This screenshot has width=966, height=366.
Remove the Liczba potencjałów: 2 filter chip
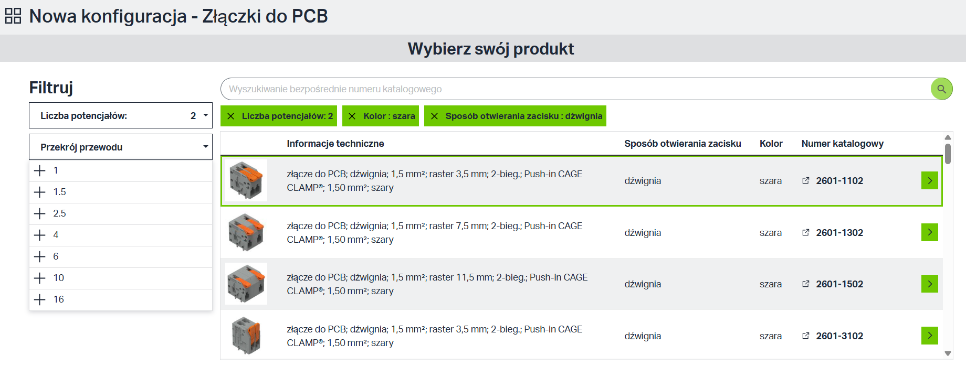tap(230, 116)
